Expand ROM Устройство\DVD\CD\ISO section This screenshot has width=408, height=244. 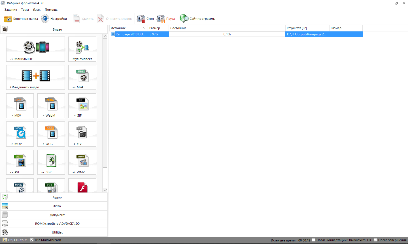click(54, 224)
